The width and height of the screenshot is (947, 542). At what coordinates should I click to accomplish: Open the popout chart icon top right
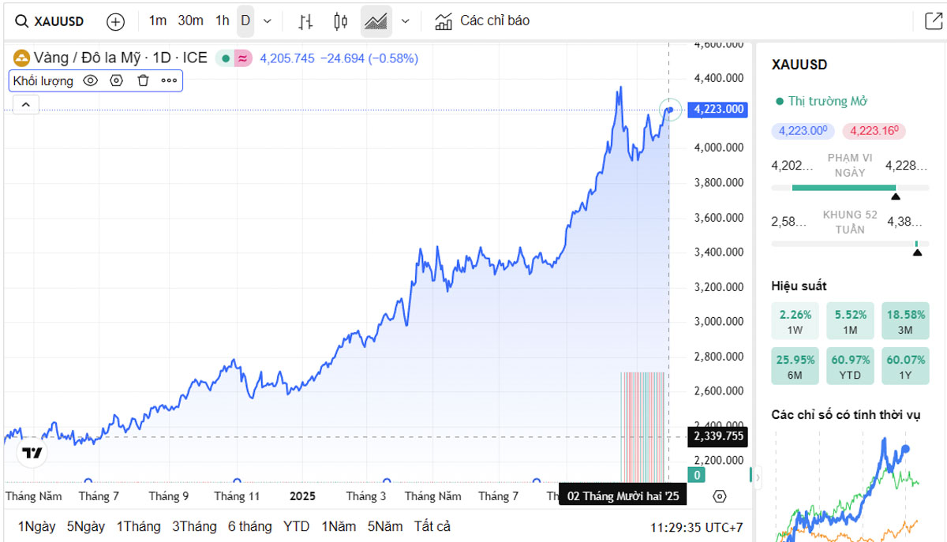tap(933, 21)
